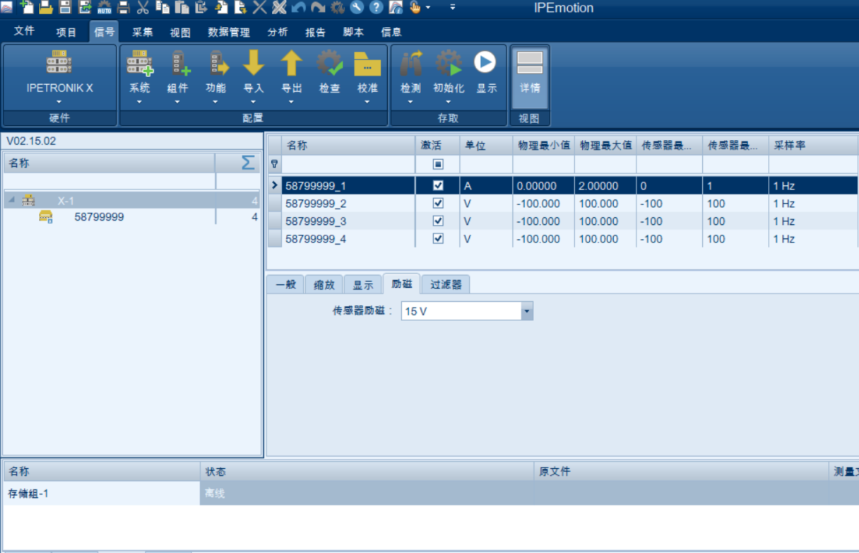Collapse the X-1 tree node
Screen dimensions: 859x553
click(x=11, y=201)
